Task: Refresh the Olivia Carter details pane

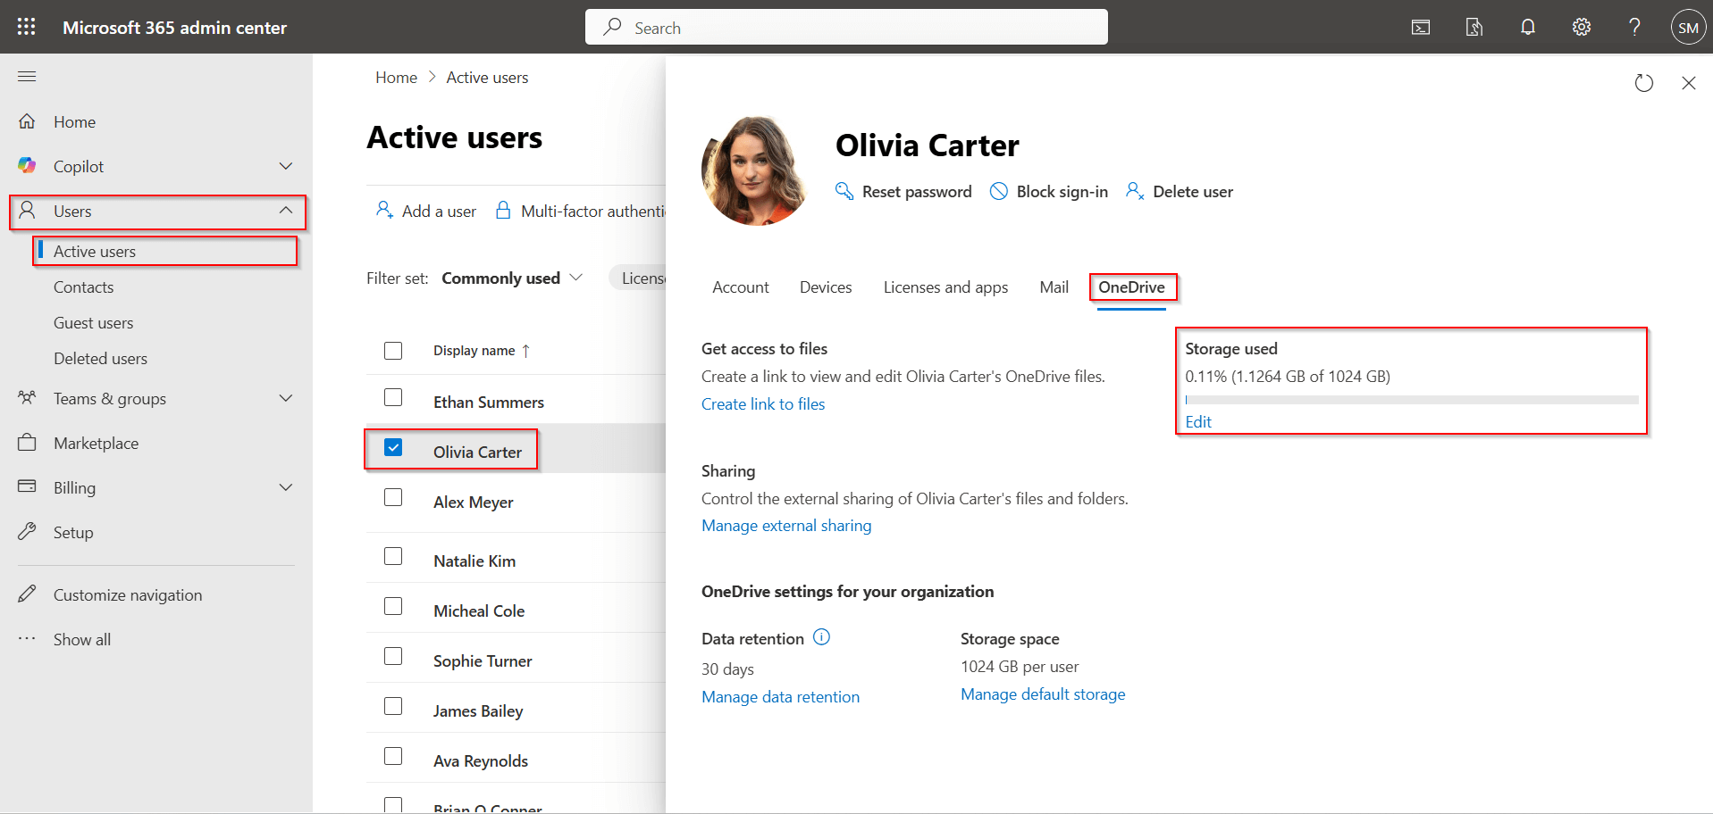Action: 1644,83
